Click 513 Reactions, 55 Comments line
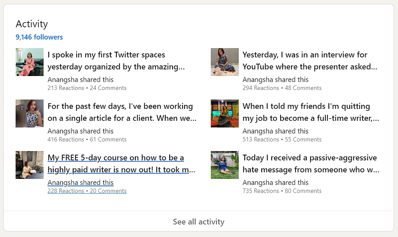Viewport: 398px width, 237px height. click(x=282, y=140)
